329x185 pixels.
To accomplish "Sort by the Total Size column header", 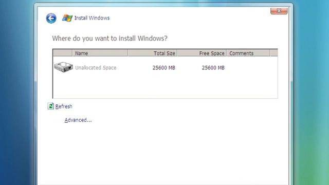I will (153, 53).
